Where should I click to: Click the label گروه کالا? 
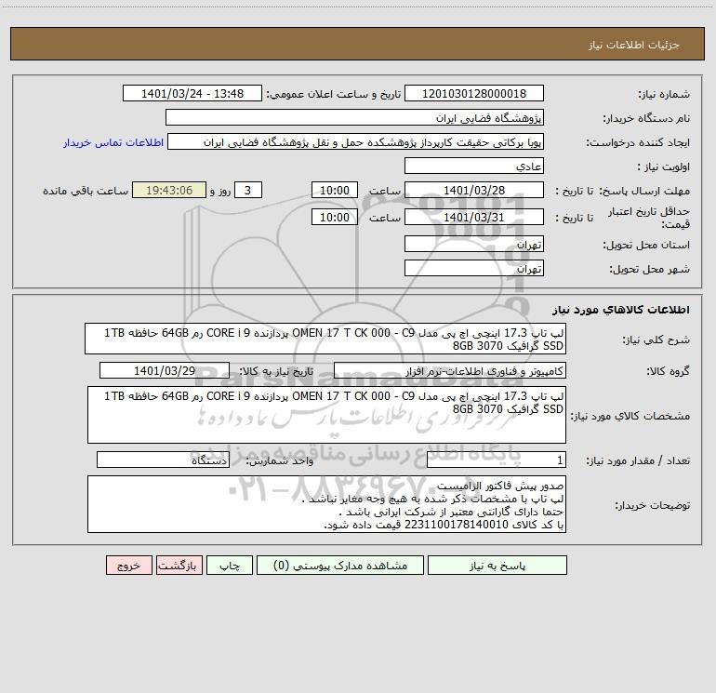[x=668, y=372]
